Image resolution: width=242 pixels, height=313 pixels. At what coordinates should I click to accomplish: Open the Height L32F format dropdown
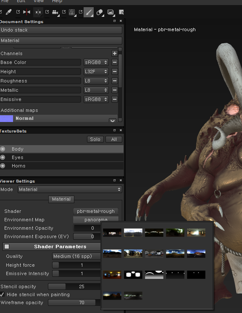tap(96, 72)
